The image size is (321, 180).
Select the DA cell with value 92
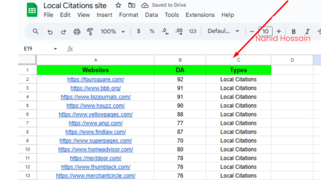click(x=180, y=80)
